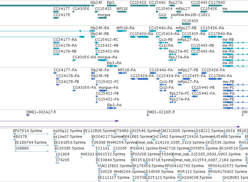Click the morgue gene glyph

[x=102, y=18]
